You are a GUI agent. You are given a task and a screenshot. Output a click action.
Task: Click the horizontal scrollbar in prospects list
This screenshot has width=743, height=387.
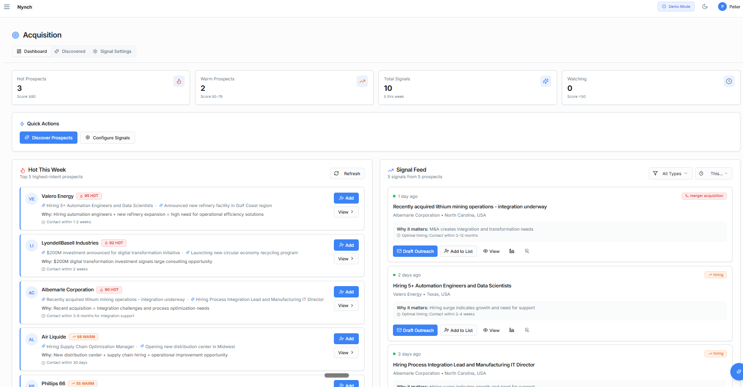click(x=336, y=375)
